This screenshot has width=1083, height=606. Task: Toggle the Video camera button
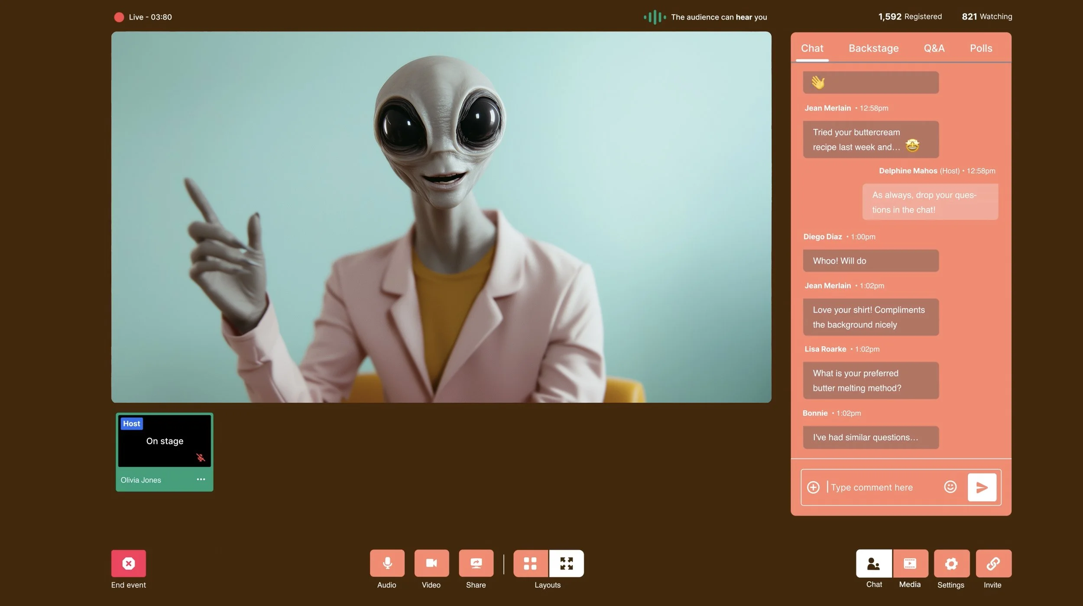[431, 563]
